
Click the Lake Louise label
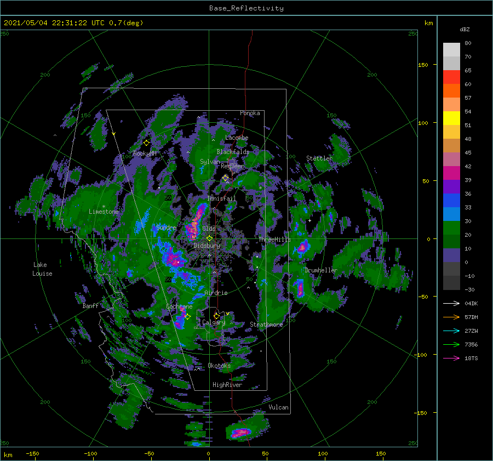[x=42, y=269]
